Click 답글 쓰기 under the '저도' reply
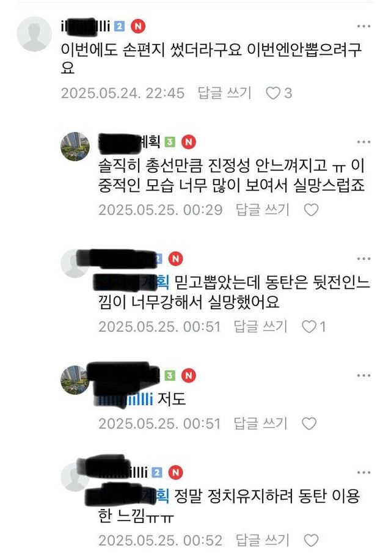Screen dimensions: 391x556 [x=260, y=423]
